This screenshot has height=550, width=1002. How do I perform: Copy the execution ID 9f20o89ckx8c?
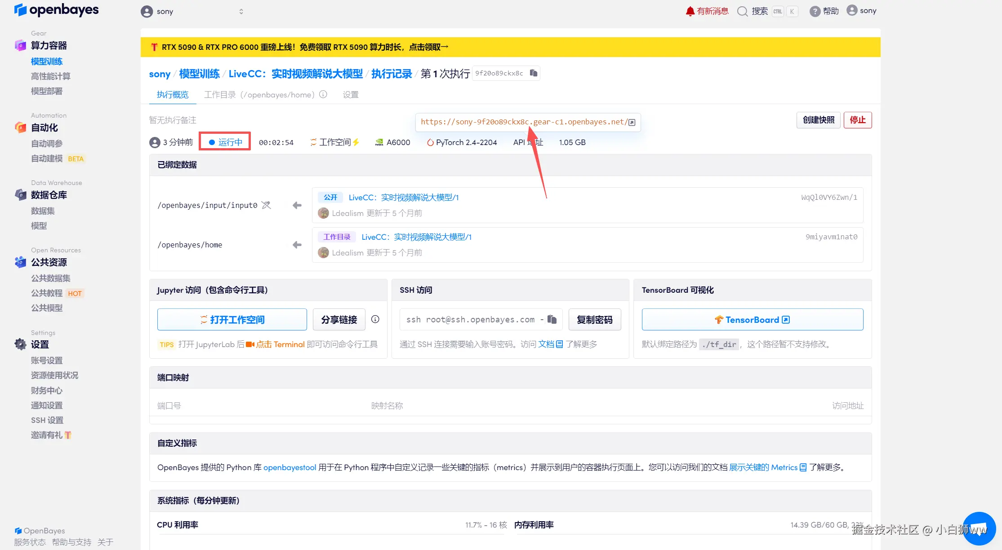[534, 73]
